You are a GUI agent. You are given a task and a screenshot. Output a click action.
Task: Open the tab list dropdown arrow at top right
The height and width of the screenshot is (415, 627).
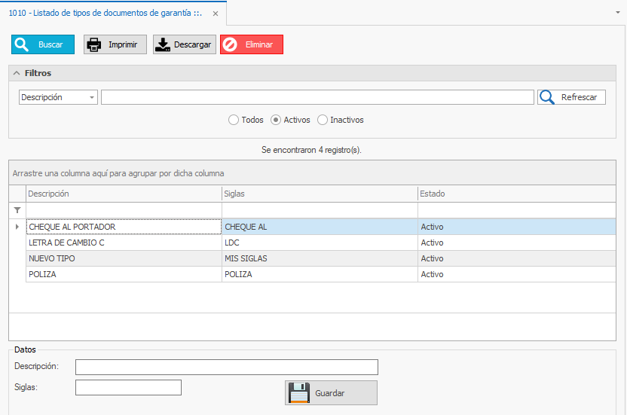tap(618, 13)
